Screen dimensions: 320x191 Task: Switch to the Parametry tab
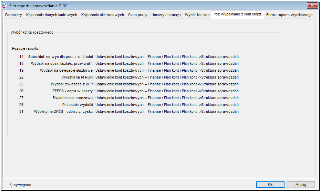[13, 15]
